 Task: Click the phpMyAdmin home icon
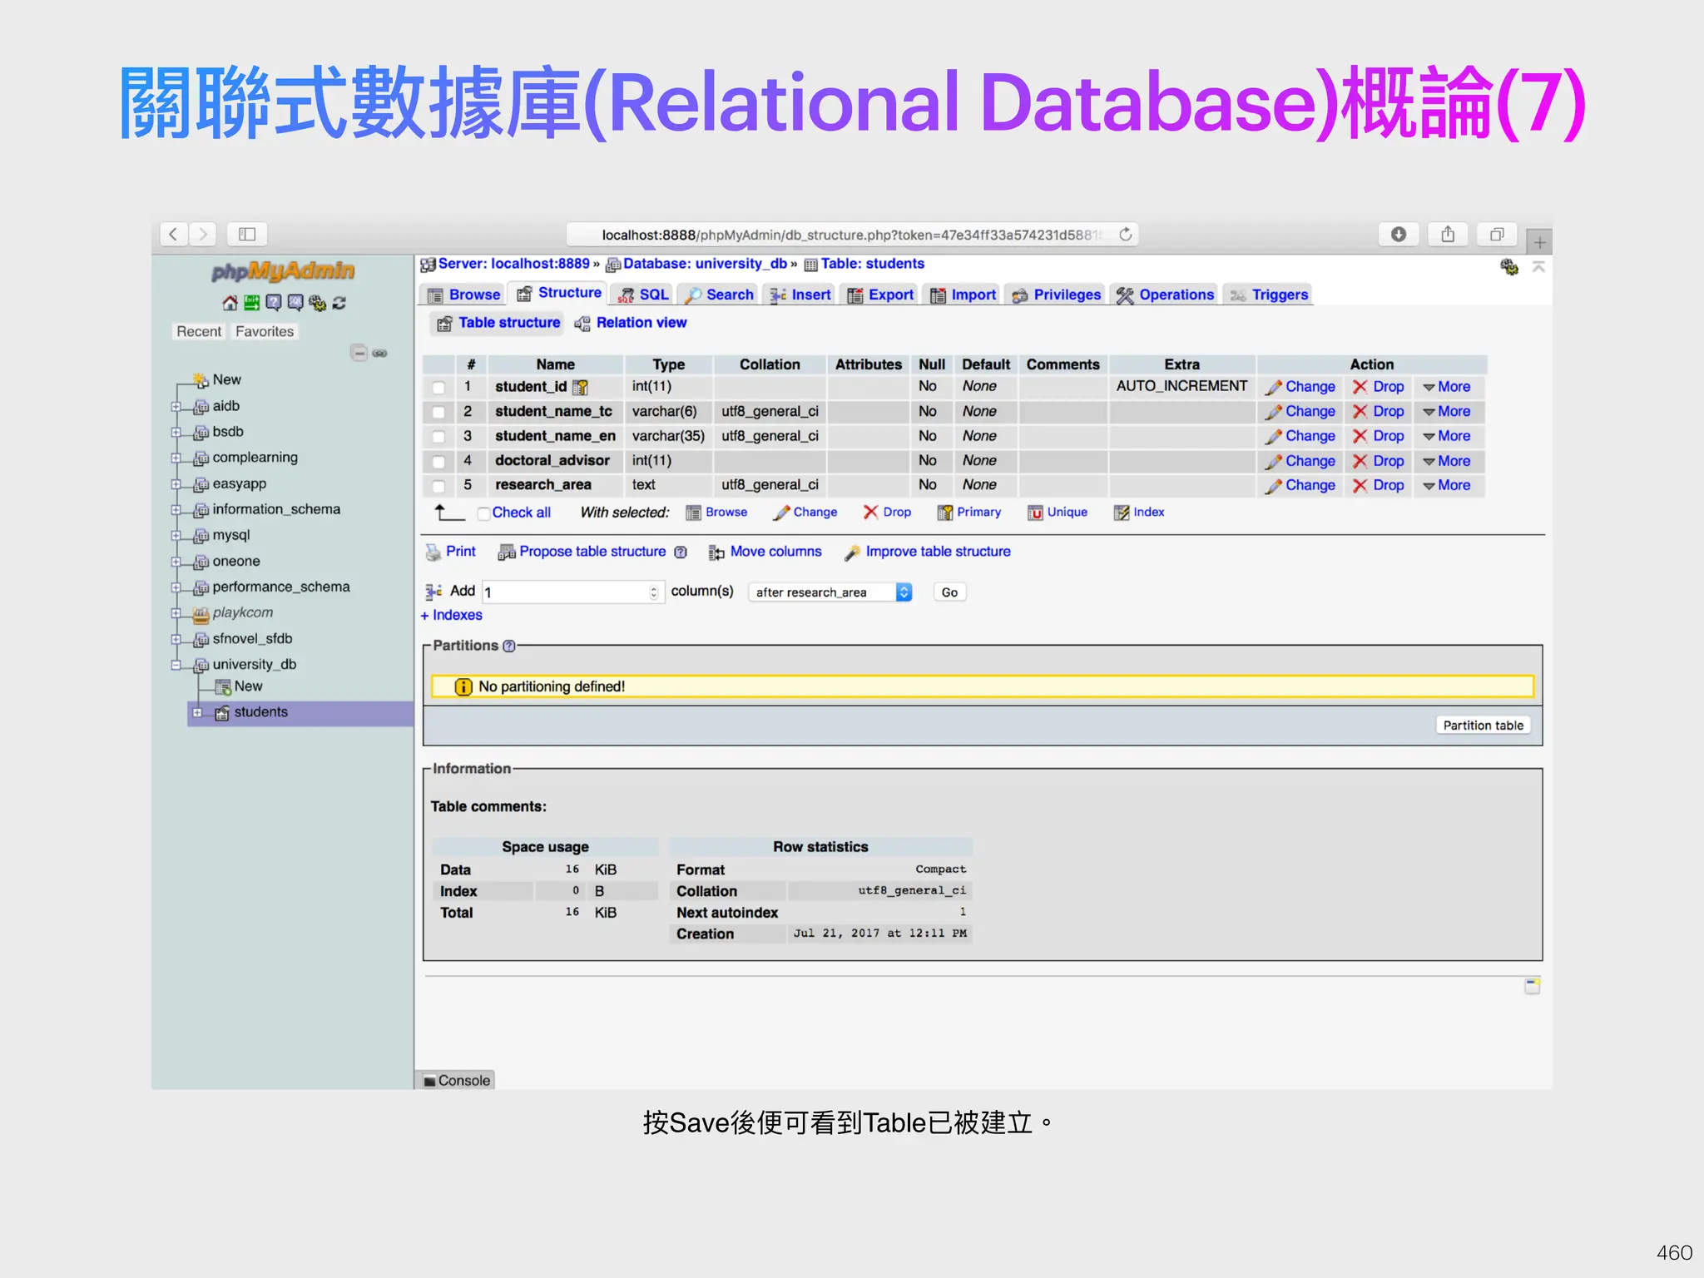[230, 303]
